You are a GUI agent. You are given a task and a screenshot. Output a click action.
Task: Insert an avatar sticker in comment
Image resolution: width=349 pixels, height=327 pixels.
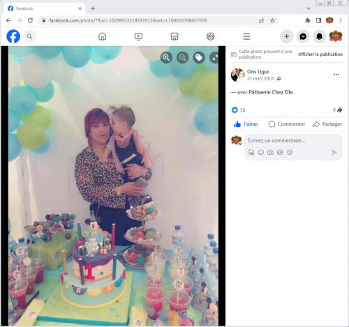(251, 152)
